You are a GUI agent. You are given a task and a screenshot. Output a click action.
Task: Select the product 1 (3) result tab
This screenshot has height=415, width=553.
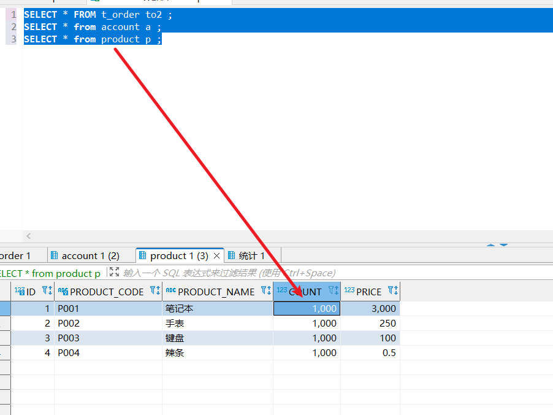[x=179, y=255]
